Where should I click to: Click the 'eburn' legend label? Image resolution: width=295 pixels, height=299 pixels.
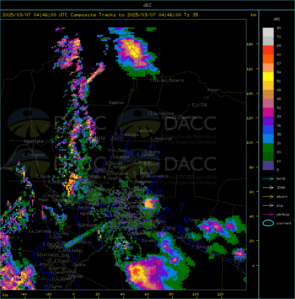[282, 197]
